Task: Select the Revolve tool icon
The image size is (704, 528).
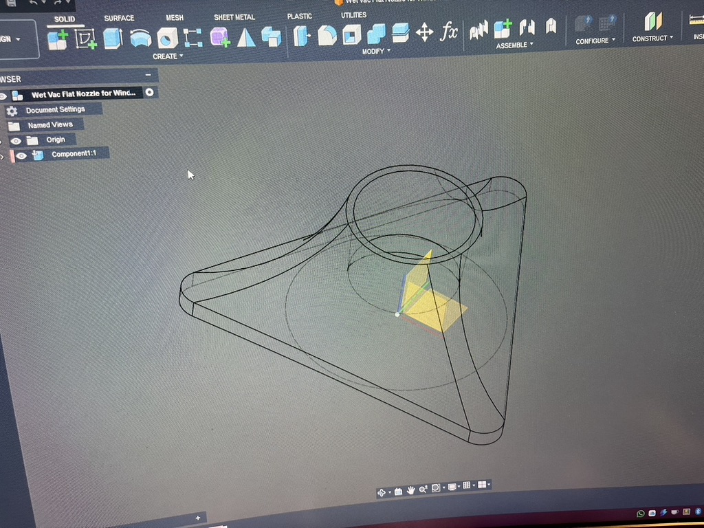Action: tap(141, 38)
